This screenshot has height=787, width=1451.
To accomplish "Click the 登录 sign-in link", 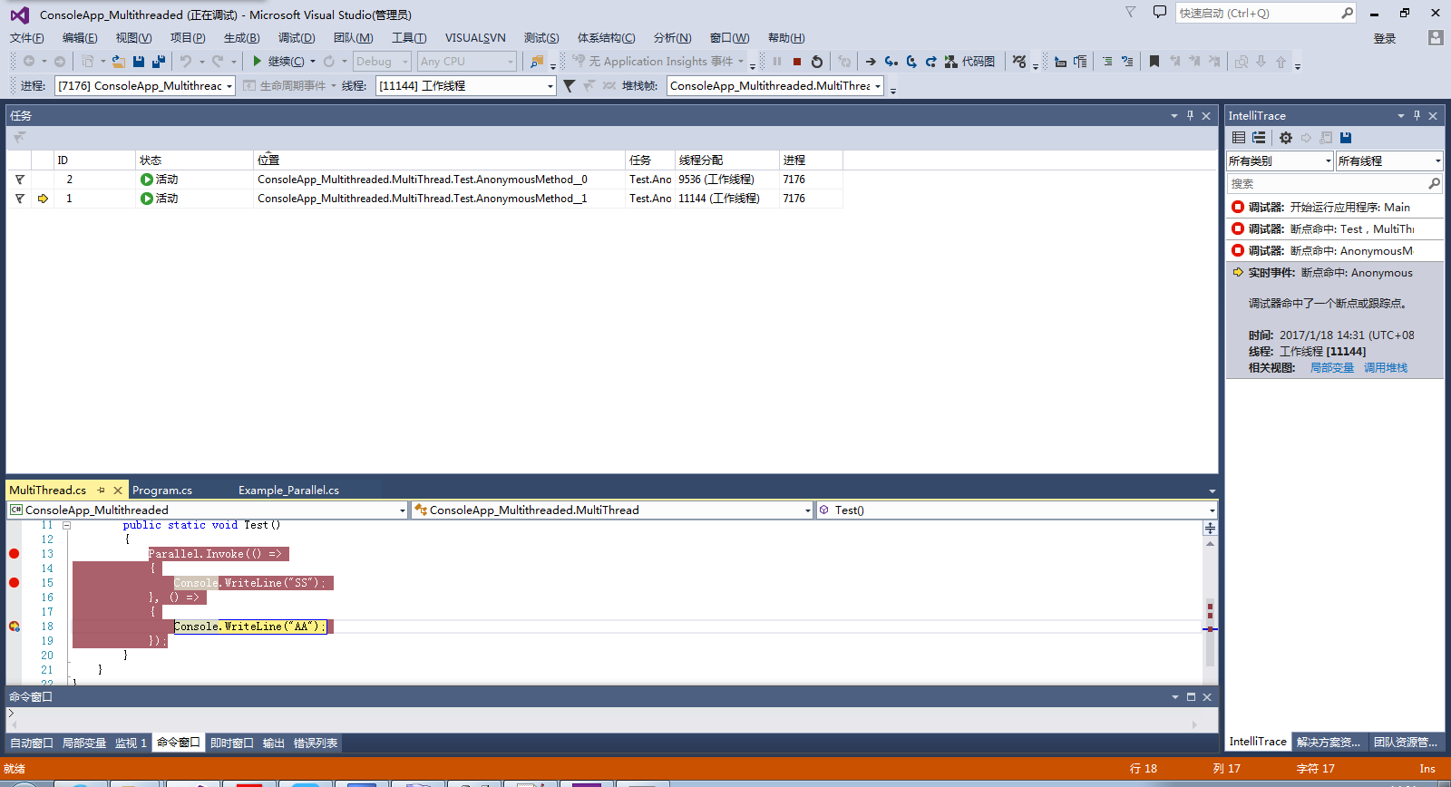I will click(1385, 38).
